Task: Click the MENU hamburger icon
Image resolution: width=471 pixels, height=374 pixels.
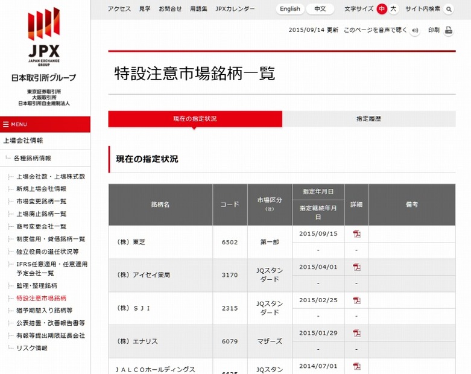Action: (5, 124)
